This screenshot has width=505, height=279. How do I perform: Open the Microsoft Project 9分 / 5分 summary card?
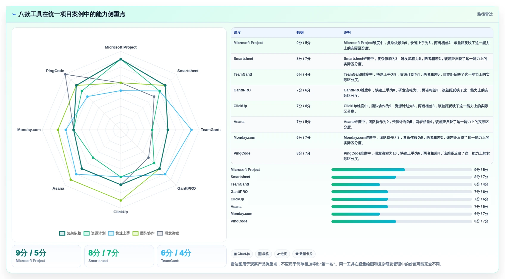point(46,256)
